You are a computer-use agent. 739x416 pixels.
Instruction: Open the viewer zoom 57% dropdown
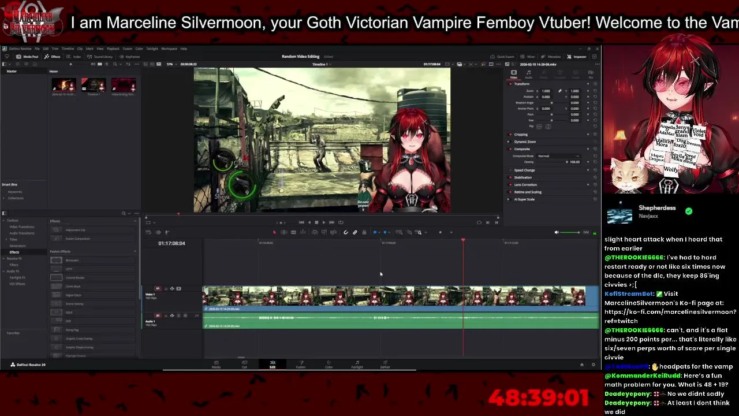171,64
